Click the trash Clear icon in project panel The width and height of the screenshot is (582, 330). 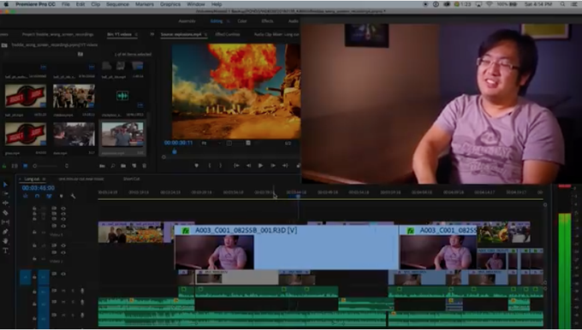click(x=145, y=166)
